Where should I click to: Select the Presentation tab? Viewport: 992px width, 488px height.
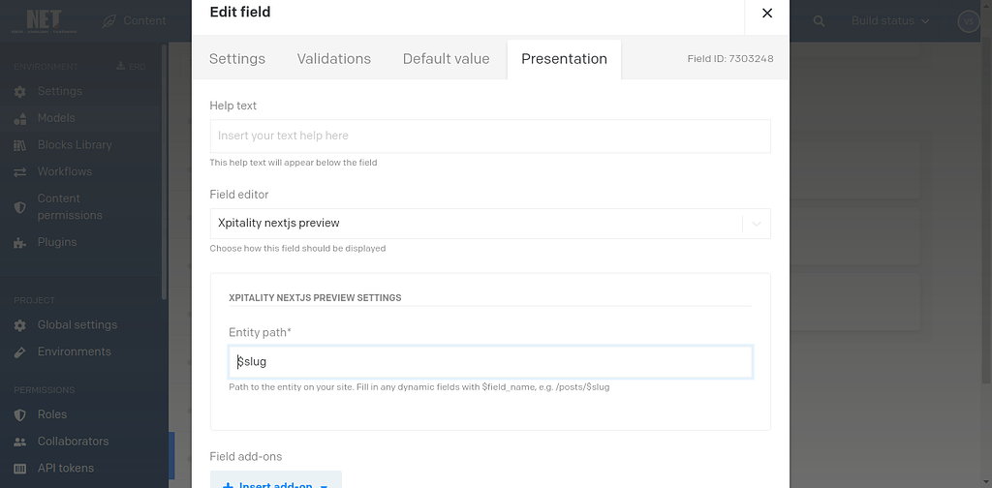click(565, 59)
